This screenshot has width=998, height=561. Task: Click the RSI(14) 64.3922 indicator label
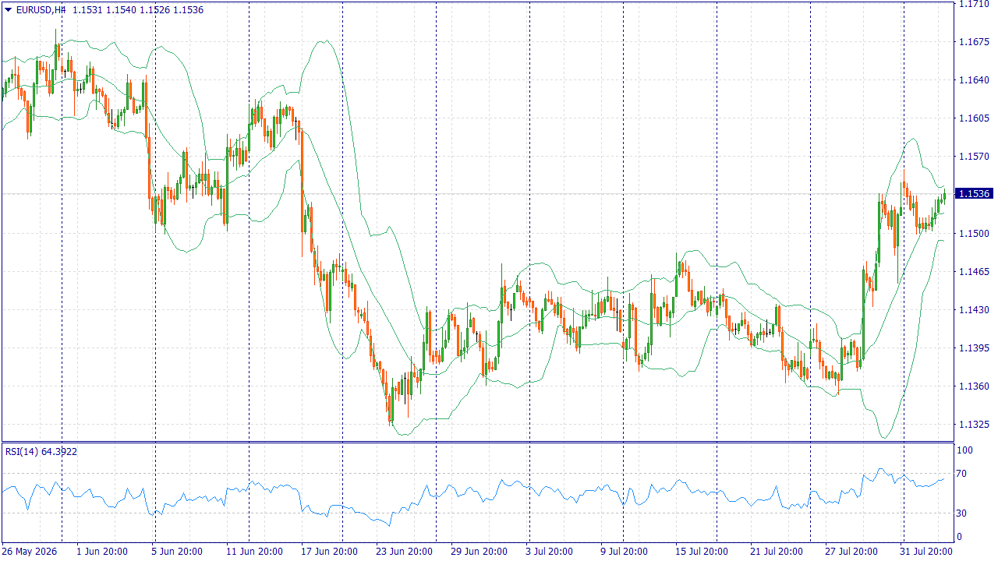(41, 451)
